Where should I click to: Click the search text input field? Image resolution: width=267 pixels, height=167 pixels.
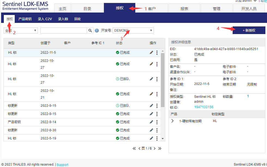coord(64,31)
